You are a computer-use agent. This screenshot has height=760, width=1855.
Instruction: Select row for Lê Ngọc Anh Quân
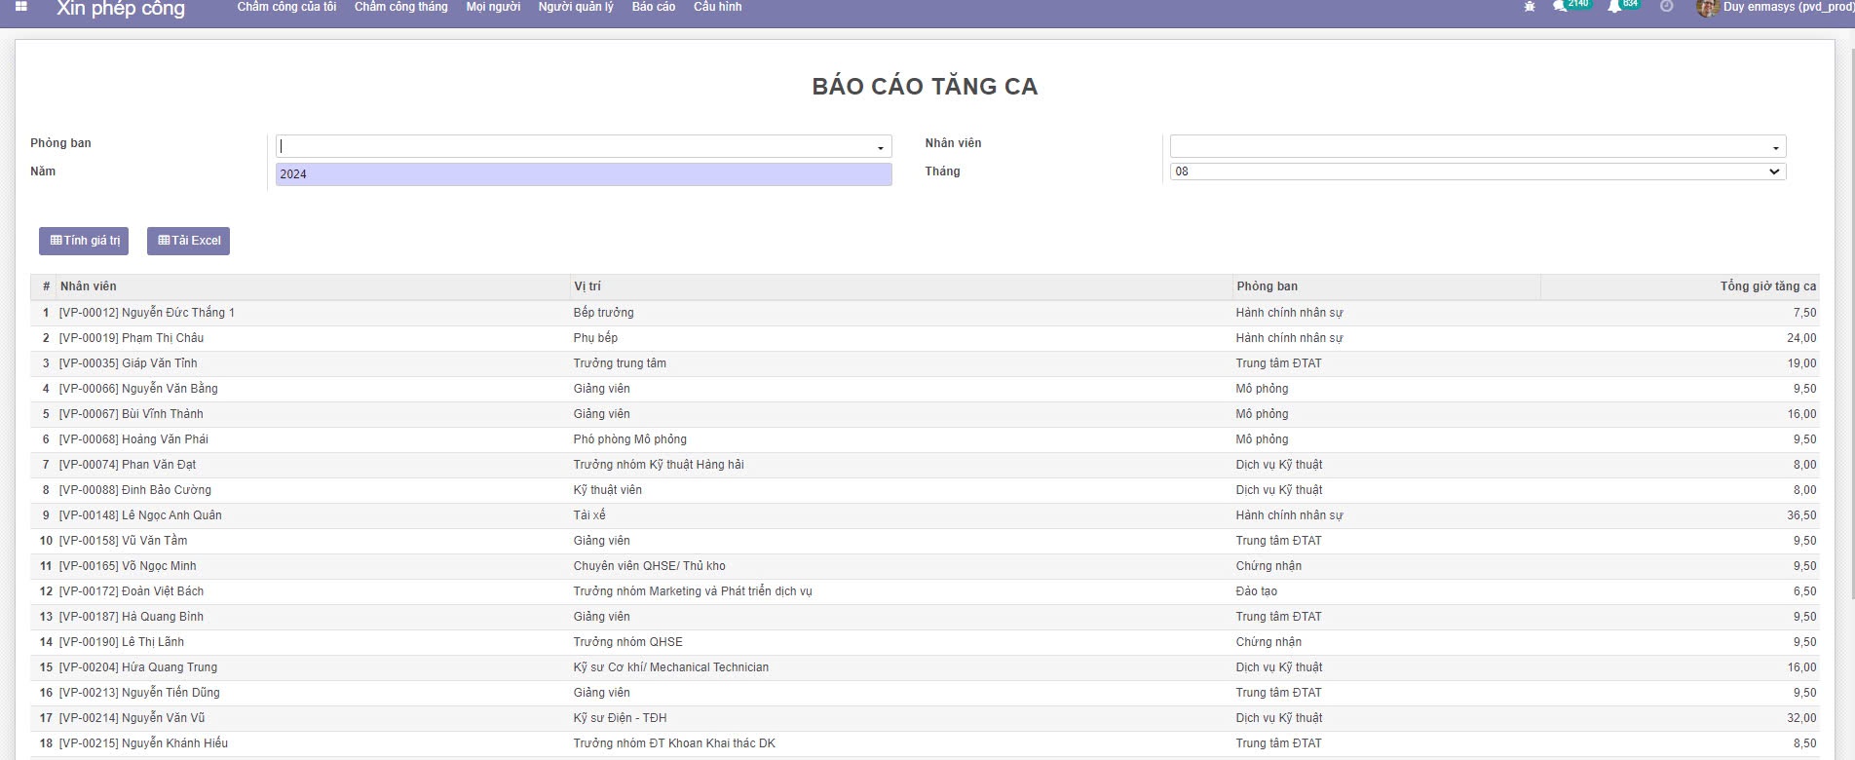[x=140, y=515]
